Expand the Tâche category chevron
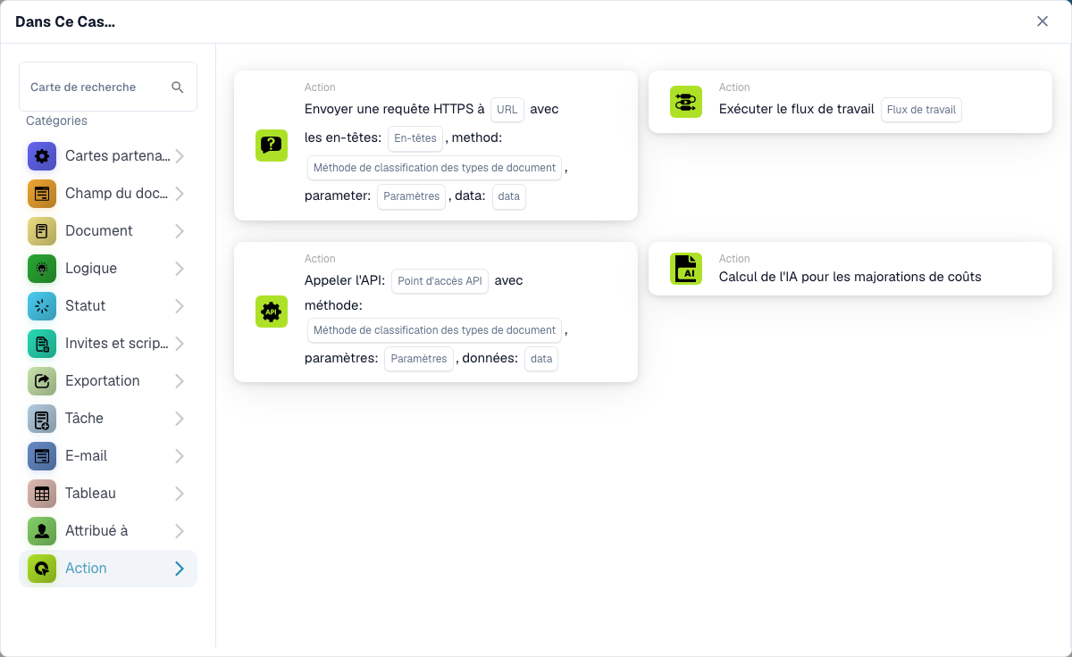Screen dimensions: 1072x657 pos(180,419)
